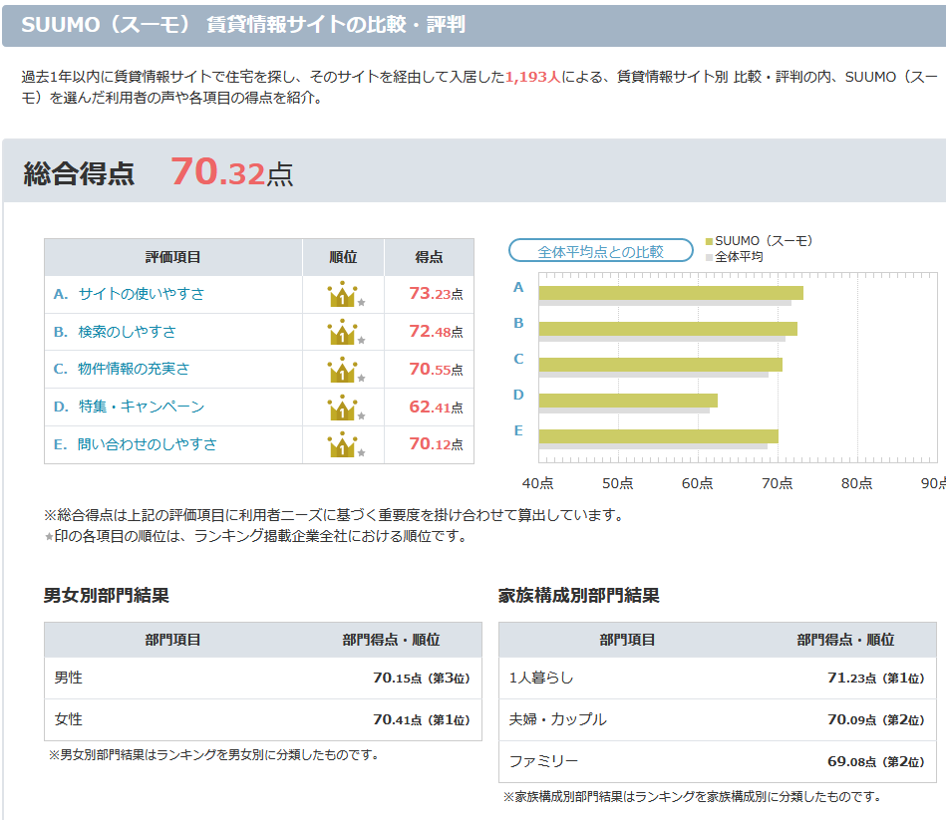The image size is (946, 820).
Task: Click the 全体平均点との比較 button
Action: click(x=601, y=251)
